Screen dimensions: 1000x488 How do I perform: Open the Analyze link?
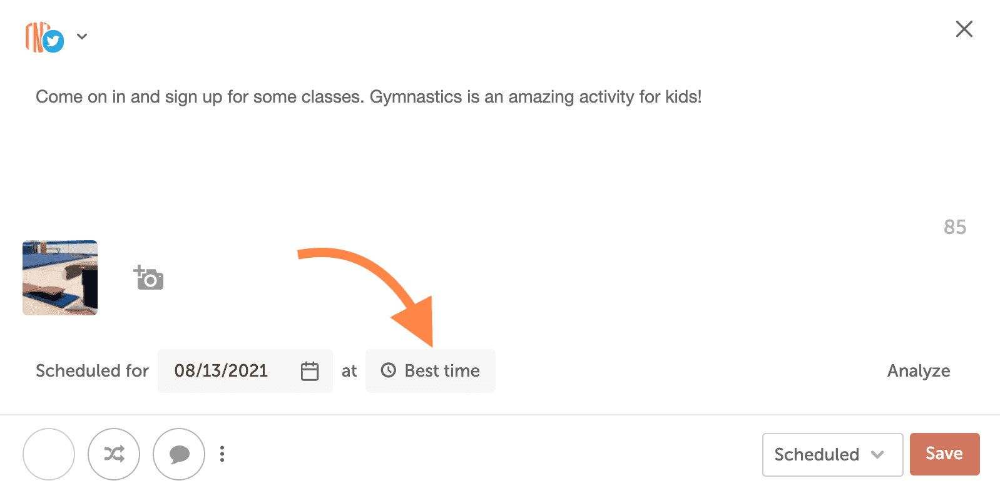pyautogui.click(x=918, y=371)
